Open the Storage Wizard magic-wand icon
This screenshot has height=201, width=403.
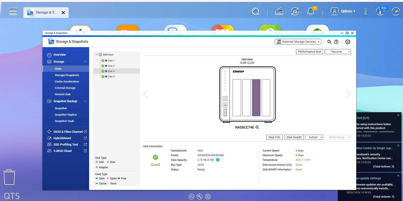coord(329,42)
